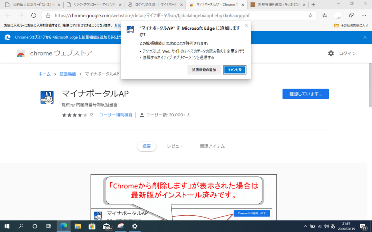This screenshot has height=232, width=372.
Task: Click the ユーザー補助機能 category link
Action: pyautogui.click(x=116, y=115)
